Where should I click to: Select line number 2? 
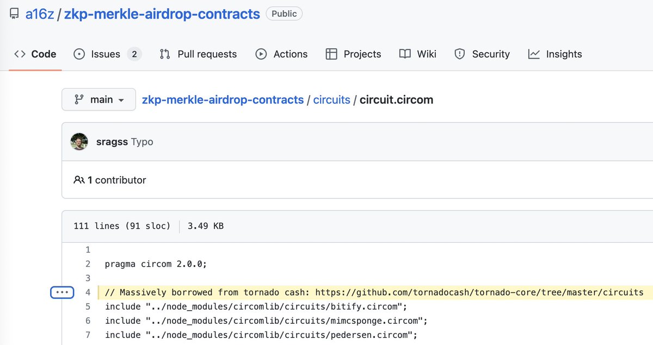87,264
